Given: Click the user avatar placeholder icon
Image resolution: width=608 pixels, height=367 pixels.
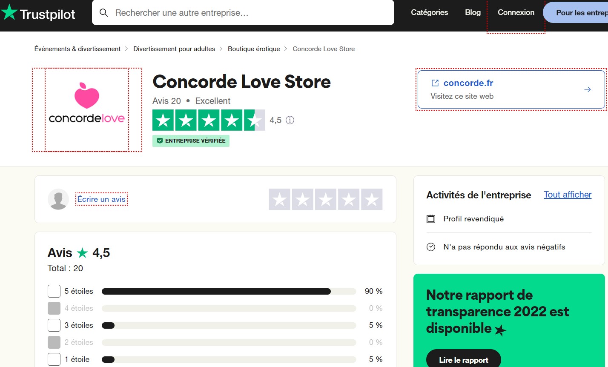Looking at the screenshot, I should (x=58, y=199).
